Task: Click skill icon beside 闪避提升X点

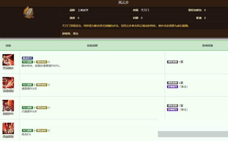Action: pyautogui.click(x=8, y=105)
